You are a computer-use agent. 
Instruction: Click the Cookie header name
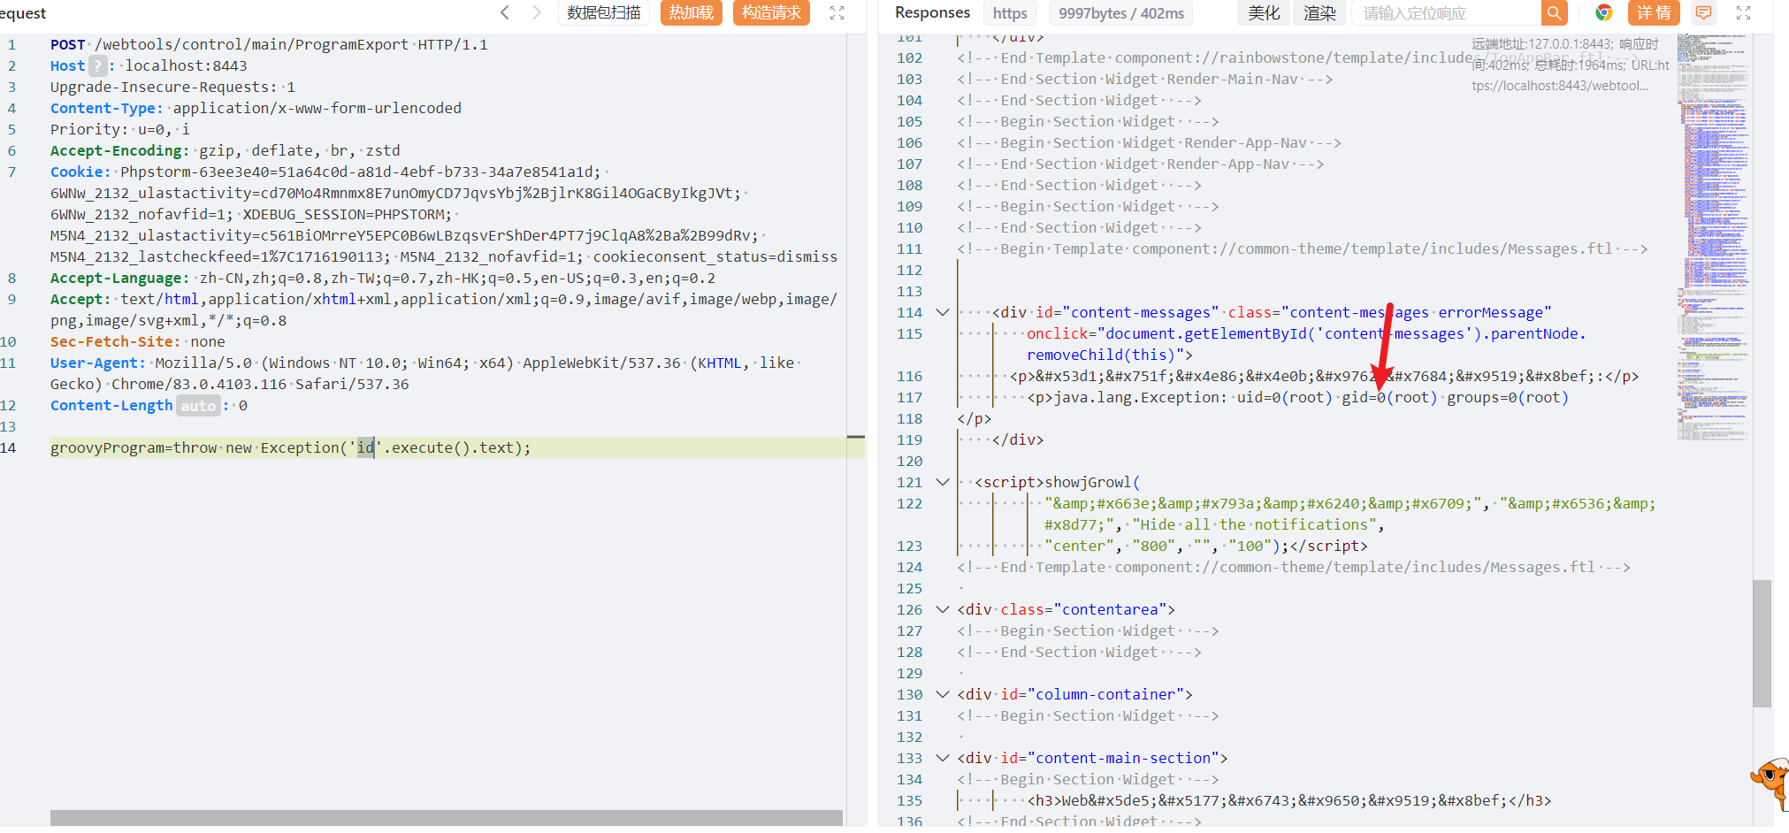pos(80,172)
